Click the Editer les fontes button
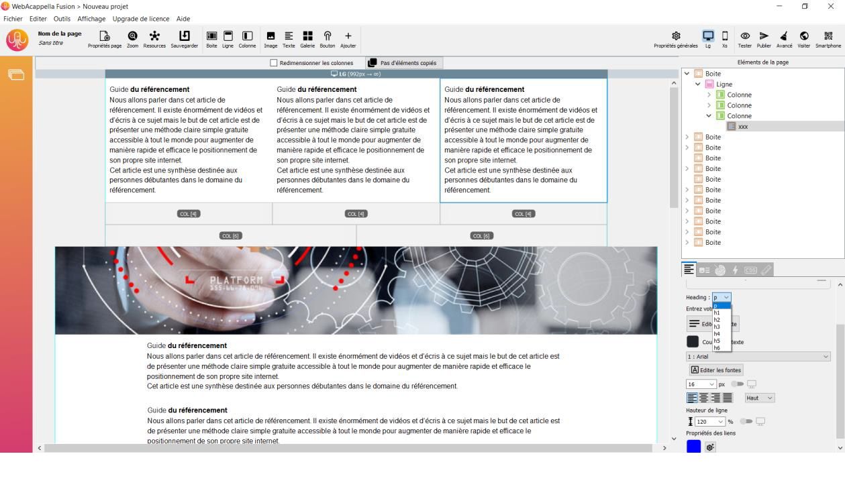Screen dimensions: 845x503 coord(716,370)
